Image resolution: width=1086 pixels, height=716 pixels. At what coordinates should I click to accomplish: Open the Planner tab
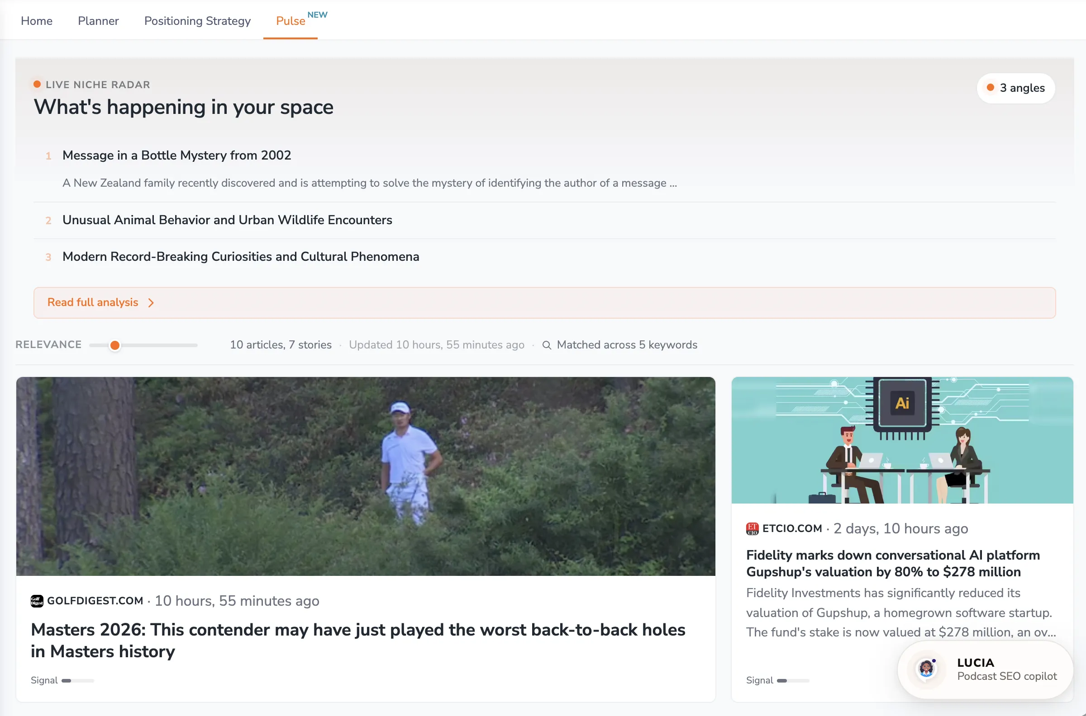pos(98,21)
